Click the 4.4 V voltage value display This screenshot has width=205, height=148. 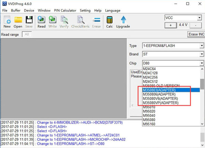[x=183, y=25]
